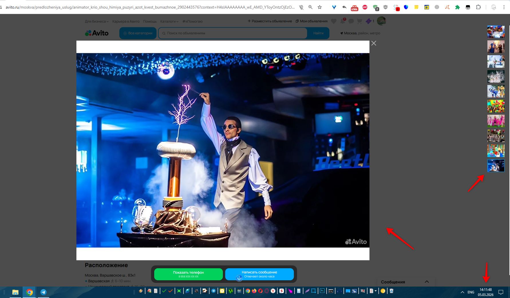Open the gray globe extension
The width and height of the screenshot is (510, 298).
(x=437, y=7)
